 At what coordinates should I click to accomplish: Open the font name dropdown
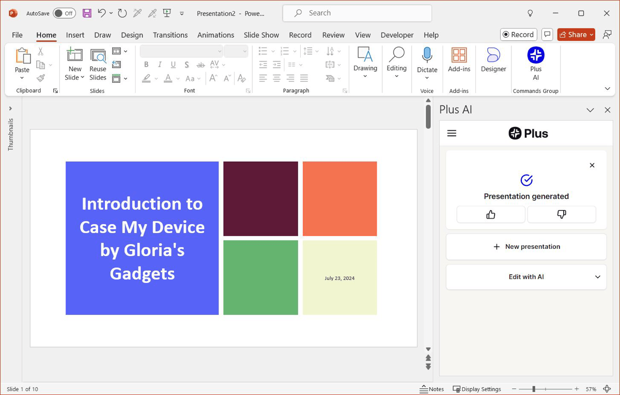click(x=220, y=51)
